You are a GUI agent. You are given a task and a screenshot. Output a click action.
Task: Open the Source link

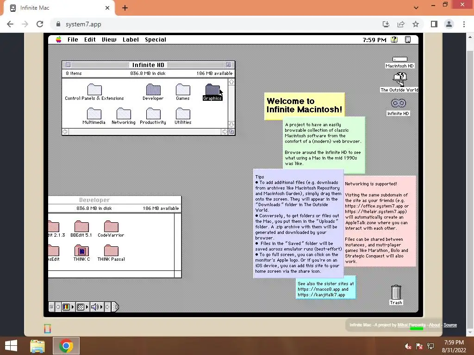coord(450,325)
